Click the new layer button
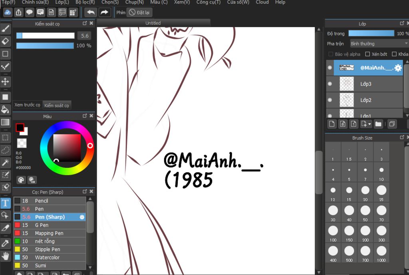The height and width of the screenshot is (275, 409). [332, 124]
